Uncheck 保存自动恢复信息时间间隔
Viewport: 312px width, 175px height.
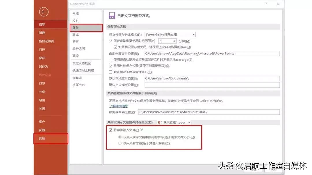coord(111,41)
